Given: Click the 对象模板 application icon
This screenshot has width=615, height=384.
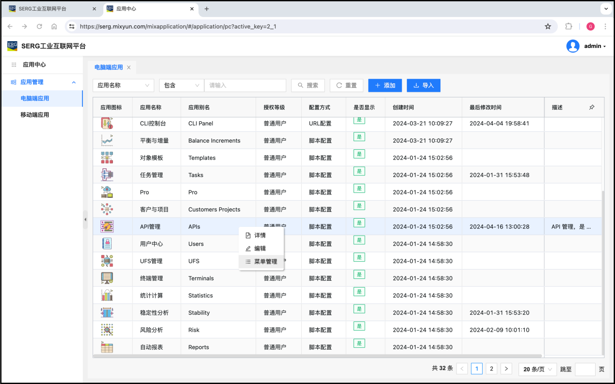Looking at the screenshot, I should (x=107, y=158).
